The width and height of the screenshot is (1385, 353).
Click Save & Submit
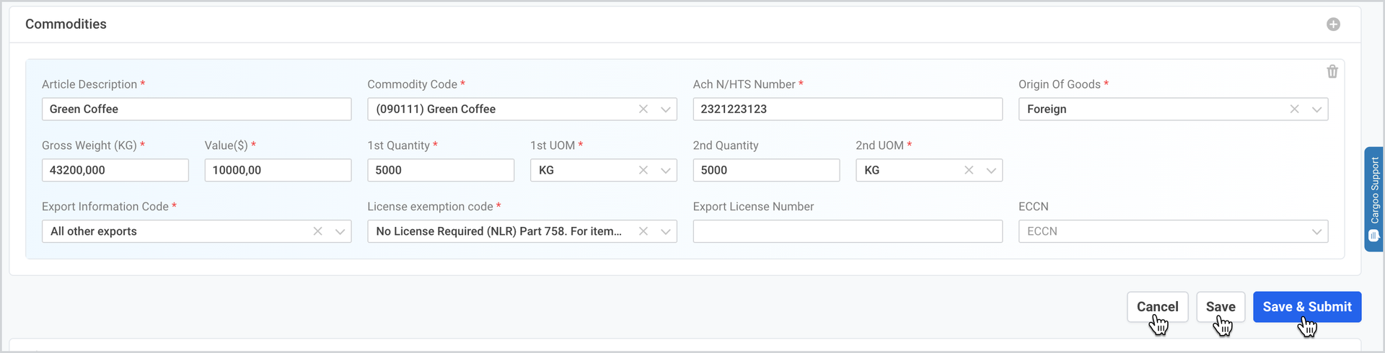click(1307, 307)
